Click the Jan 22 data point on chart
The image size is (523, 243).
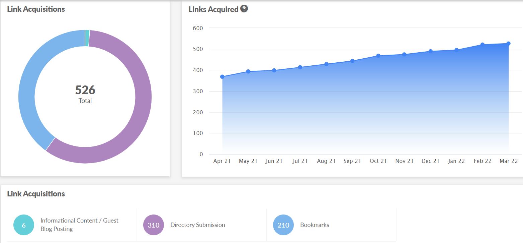tap(456, 50)
